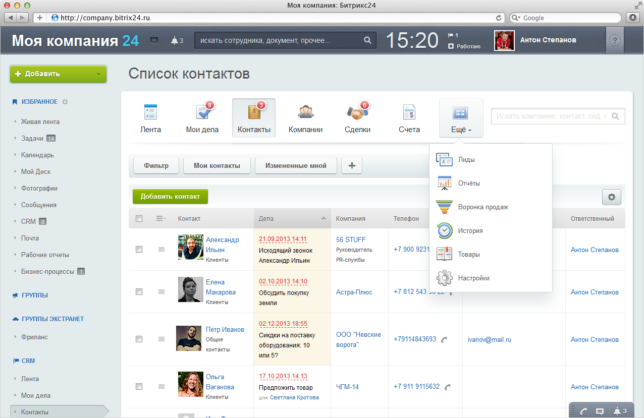Click row menu icon for Александр Ильин
Screen dimensions: 644x418
162,249
